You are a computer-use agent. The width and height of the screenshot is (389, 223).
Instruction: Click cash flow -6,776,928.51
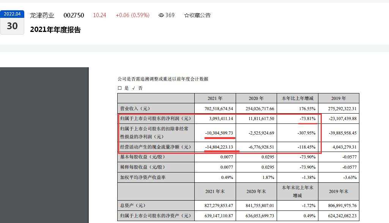pyautogui.click(x=261, y=147)
